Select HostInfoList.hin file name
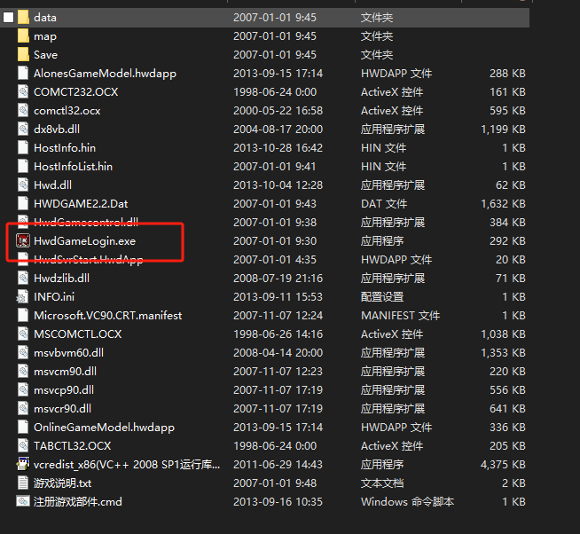 74,166
